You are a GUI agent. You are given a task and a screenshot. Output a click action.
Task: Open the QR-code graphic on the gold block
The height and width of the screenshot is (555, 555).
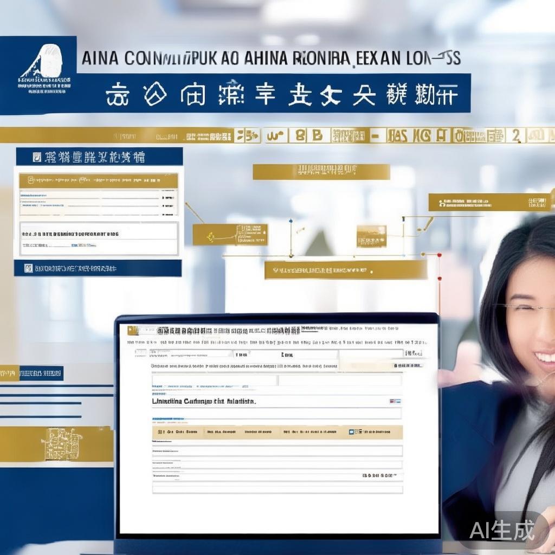tap(63, 444)
